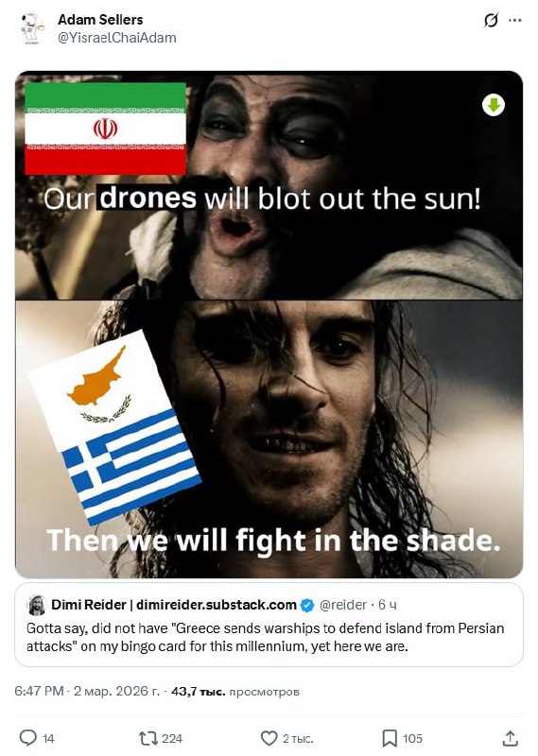Screen dimensions: 538x756
Task: Like the post with heart icon
Action: click(x=269, y=738)
